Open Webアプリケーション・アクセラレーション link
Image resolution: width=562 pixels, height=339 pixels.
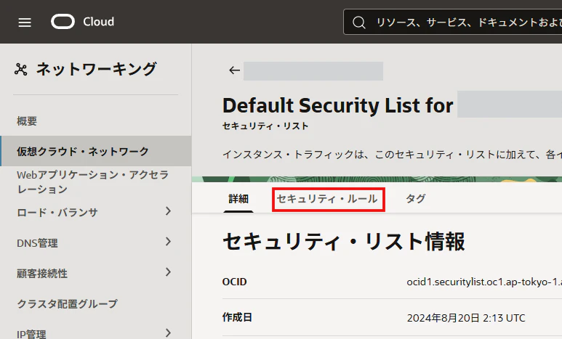92,182
